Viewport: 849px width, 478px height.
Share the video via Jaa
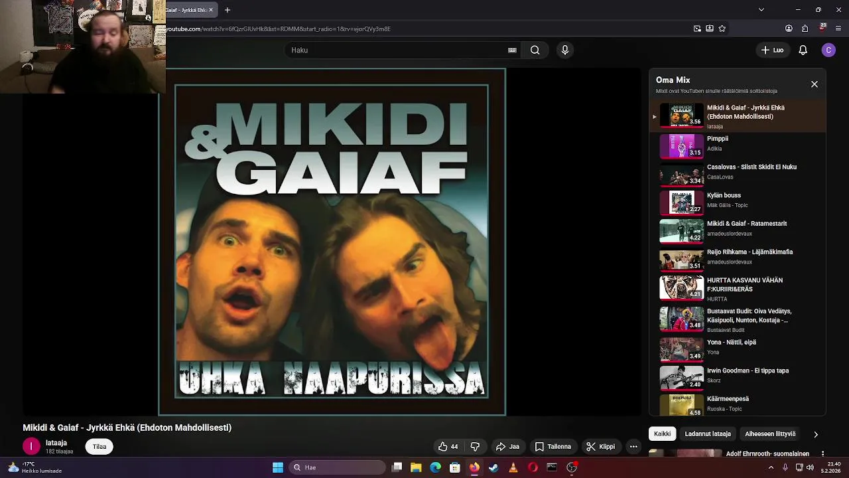pyautogui.click(x=507, y=447)
